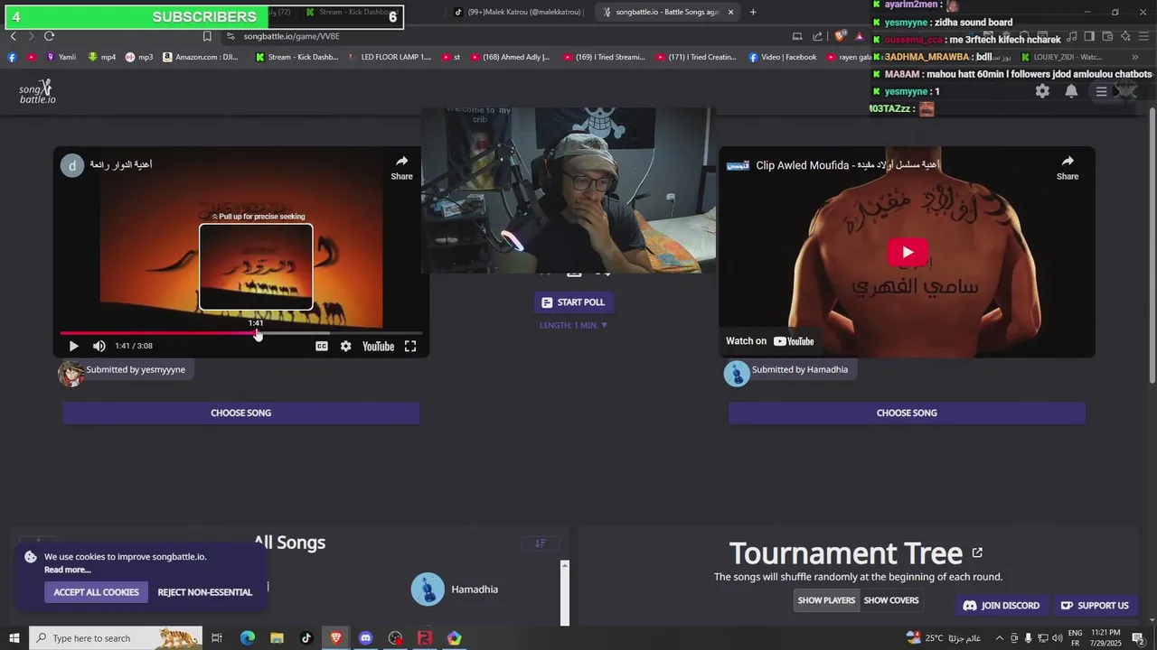Click the taskbar search box
1157x650 pixels.
click(115, 638)
